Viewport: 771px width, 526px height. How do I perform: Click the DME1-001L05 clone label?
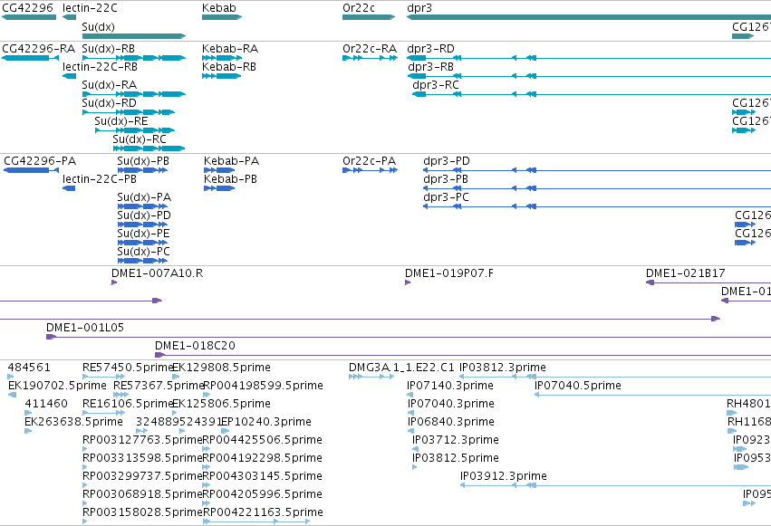85,328
